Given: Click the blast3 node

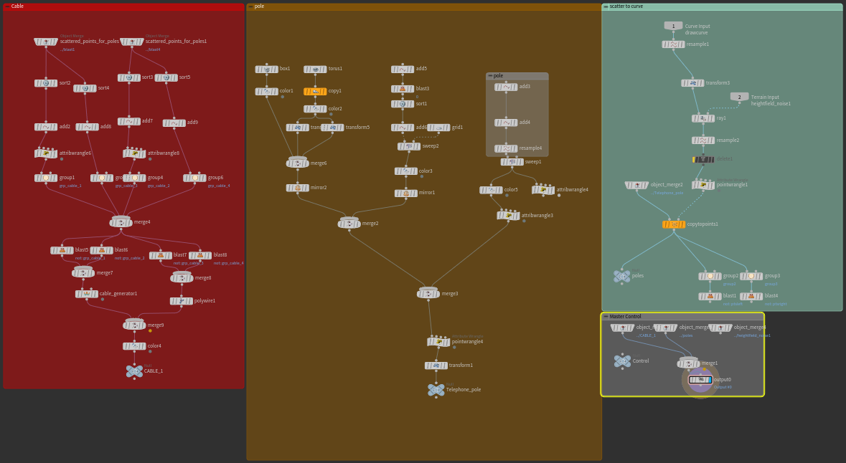Looking at the screenshot, I should coord(403,88).
